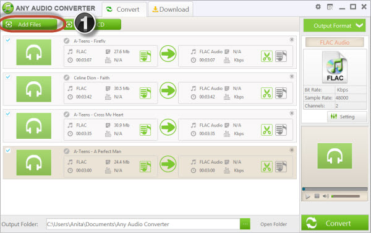Click the disc icon beside Cross My Heart
This screenshot has width=371, height=233.
tap(67, 115)
